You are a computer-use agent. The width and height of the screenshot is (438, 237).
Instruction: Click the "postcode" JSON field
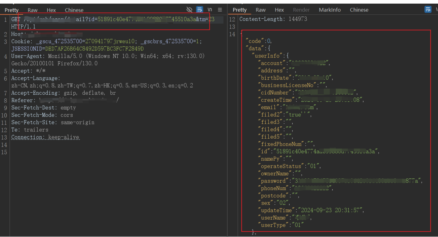click(279, 196)
